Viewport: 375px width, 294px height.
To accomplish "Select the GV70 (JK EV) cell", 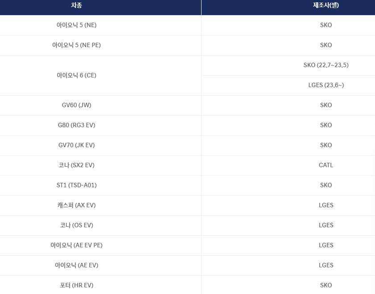I will point(76,145).
